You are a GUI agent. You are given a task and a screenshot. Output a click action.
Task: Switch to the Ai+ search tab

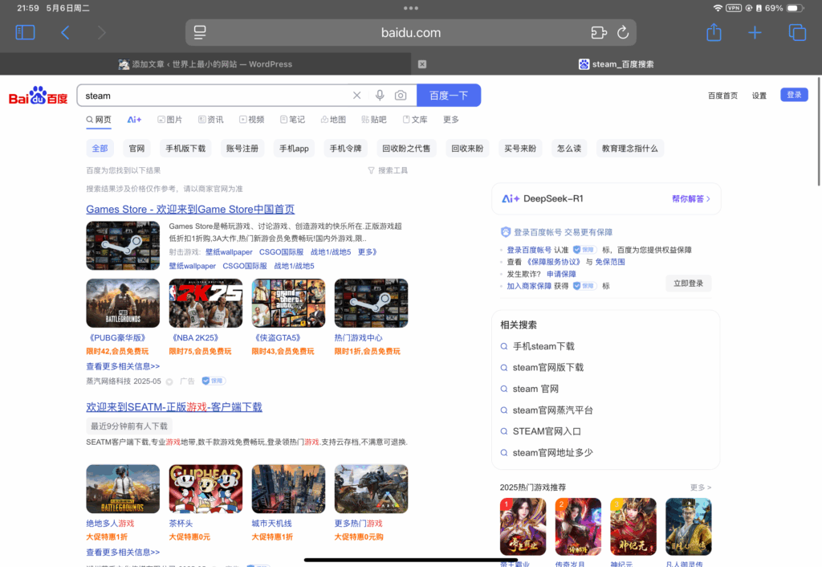[x=134, y=120]
